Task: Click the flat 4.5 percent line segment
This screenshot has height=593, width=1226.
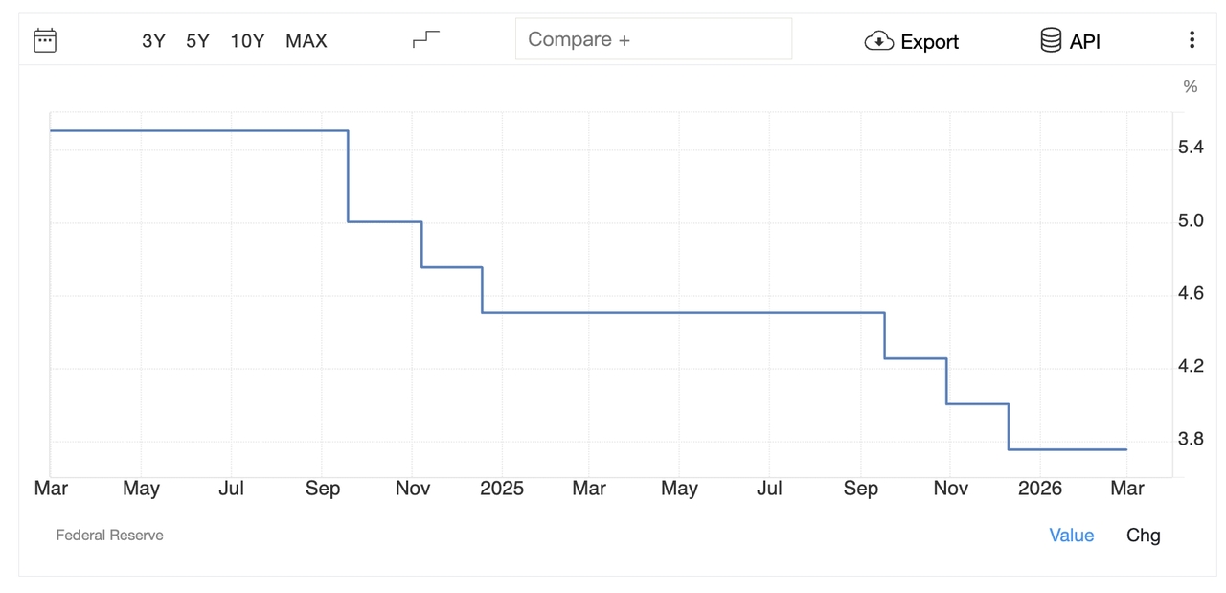Action: click(x=683, y=312)
